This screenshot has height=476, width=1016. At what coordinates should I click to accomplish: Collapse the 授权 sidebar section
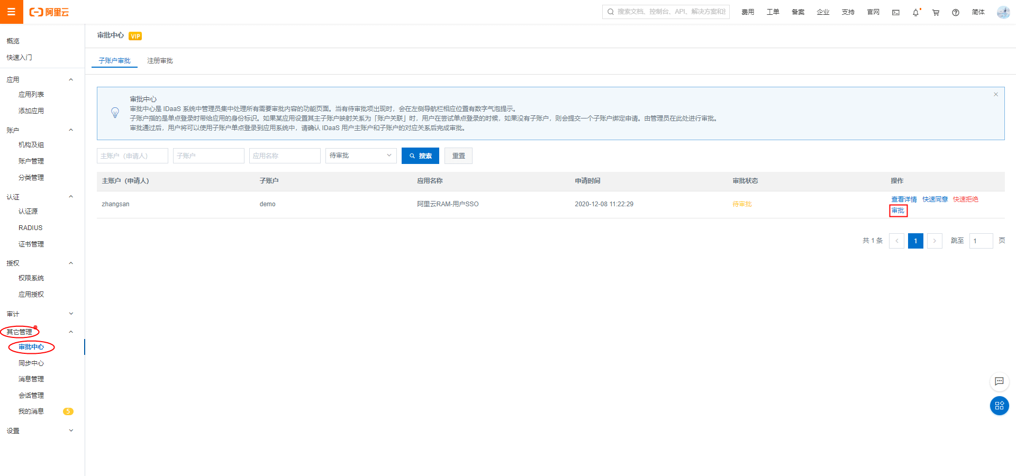point(71,263)
